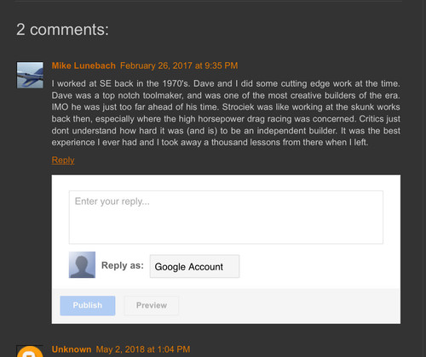Click the Reply link under Mike's comment
The width and height of the screenshot is (426, 357).
[63, 160]
